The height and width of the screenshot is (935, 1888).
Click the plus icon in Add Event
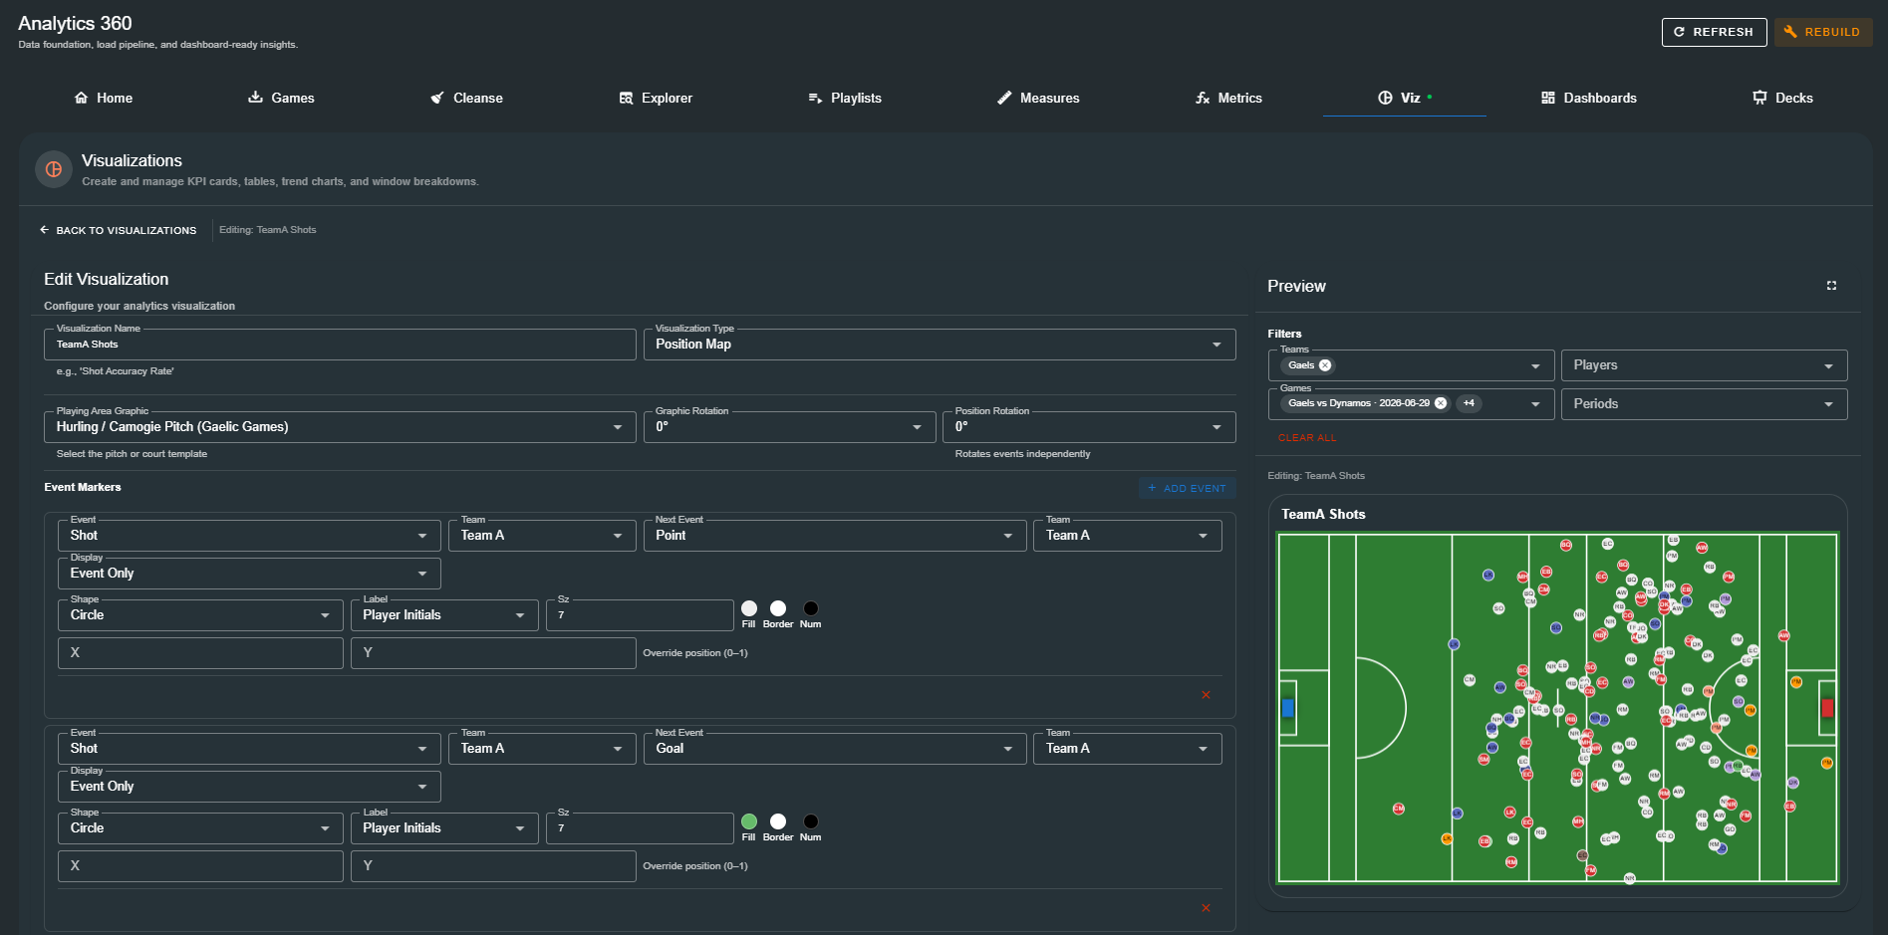[1152, 488]
